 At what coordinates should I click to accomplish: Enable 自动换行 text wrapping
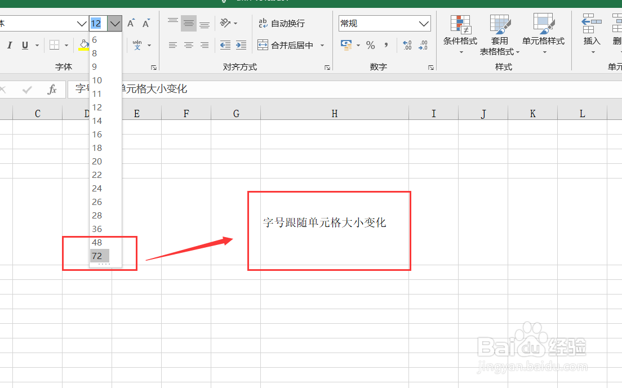pos(282,23)
